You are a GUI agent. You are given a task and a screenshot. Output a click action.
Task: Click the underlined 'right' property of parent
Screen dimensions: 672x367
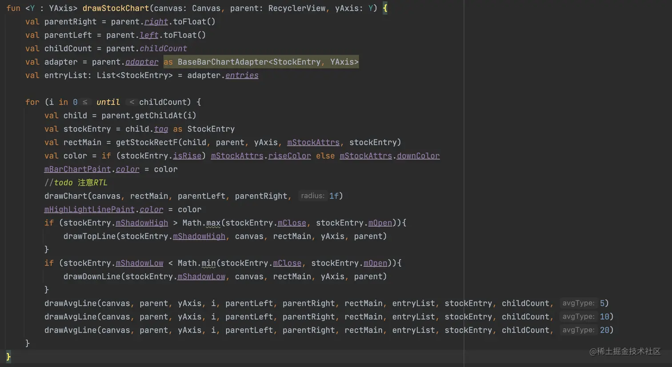156,22
